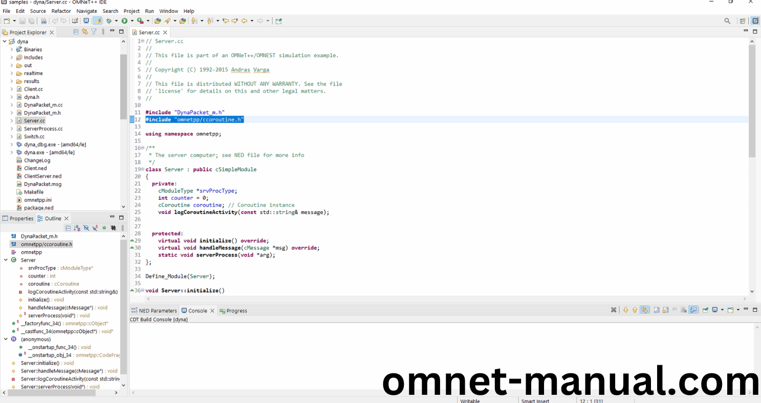Select handleMessage(cMessage*) in Outline

pos(68,308)
